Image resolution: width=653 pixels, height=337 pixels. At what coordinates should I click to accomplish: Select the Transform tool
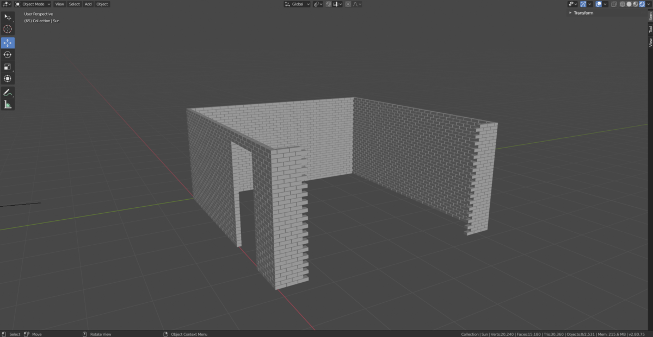pos(8,79)
